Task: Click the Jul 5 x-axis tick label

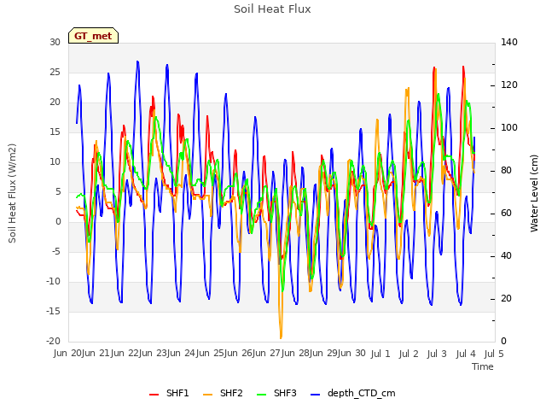Action: tap(494, 354)
